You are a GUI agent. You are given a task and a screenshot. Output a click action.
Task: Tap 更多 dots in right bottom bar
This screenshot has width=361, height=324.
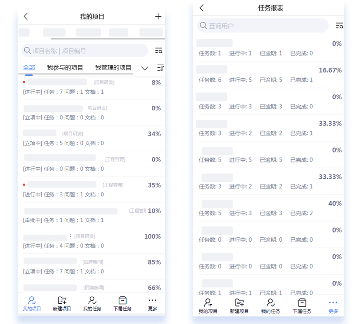click(x=333, y=306)
